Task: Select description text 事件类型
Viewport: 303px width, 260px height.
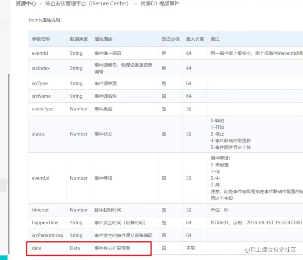Action: pos(103,109)
